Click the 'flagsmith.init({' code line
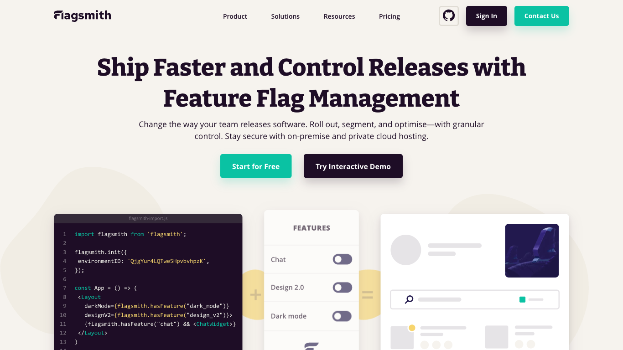This screenshot has width=623, height=350. (101, 252)
